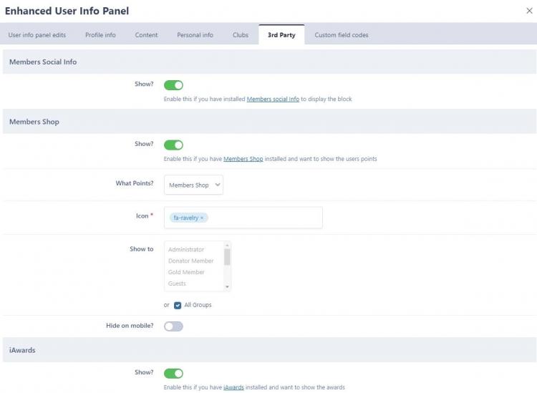Enable Hide on mobile toggle
Screen dimensions: 537x393
173,326
